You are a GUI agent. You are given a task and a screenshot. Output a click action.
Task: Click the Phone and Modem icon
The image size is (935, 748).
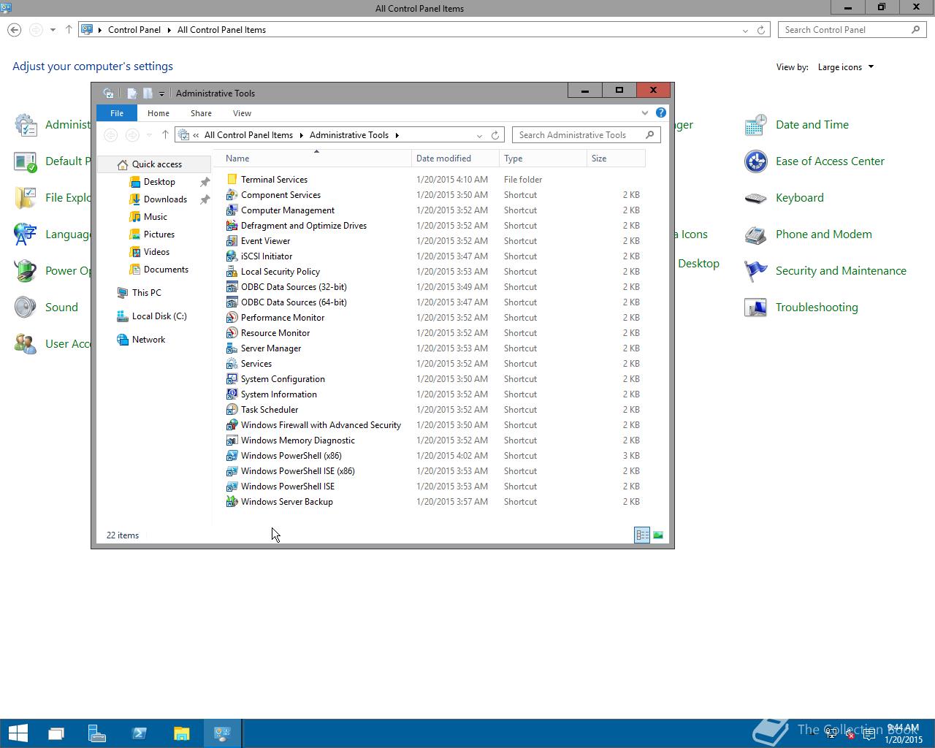pos(755,234)
